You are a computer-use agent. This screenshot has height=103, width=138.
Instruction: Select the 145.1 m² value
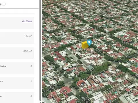click(x=27, y=51)
